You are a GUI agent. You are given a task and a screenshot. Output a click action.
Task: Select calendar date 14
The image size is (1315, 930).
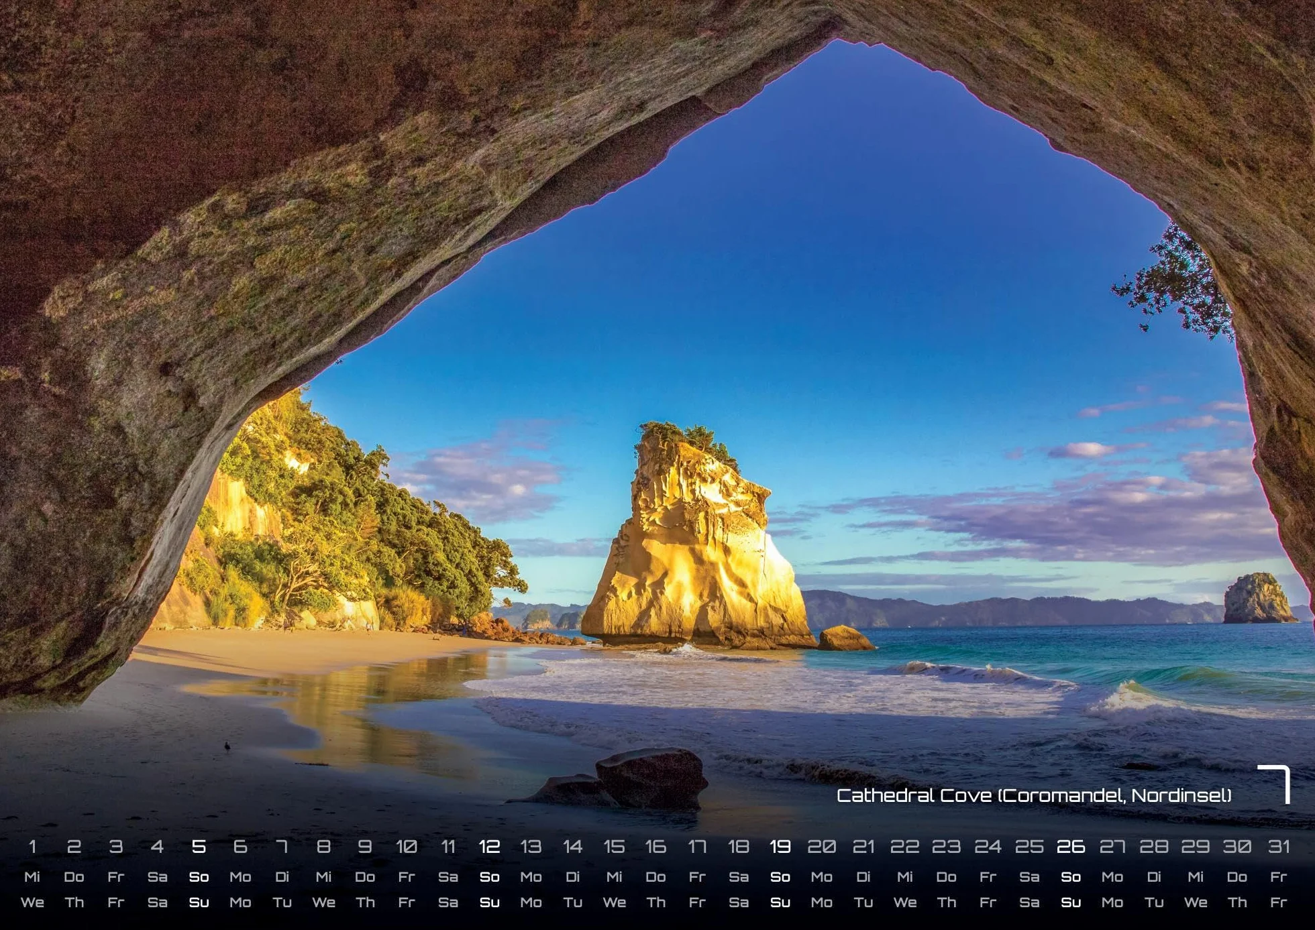(x=572, y=847)
